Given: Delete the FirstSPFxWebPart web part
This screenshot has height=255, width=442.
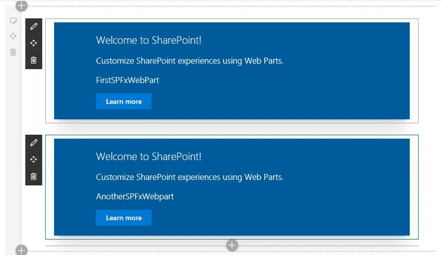Looking at the screenshot, I should coord(34,60).
